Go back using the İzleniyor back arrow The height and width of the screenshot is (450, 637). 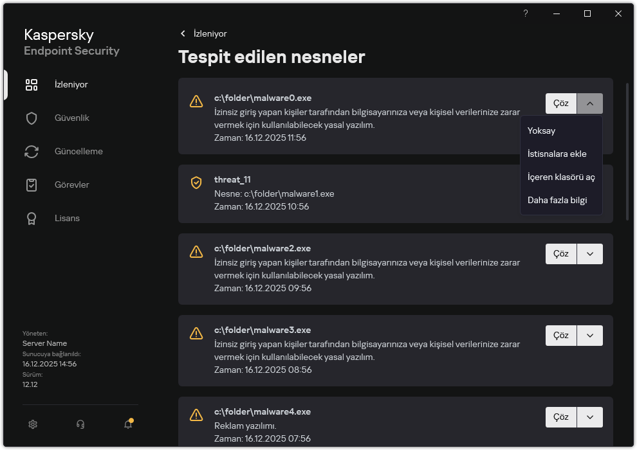[x=183, y=33]
